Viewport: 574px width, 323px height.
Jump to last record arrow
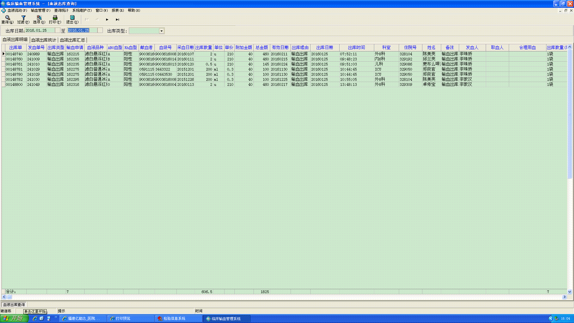tap(117, 20)
